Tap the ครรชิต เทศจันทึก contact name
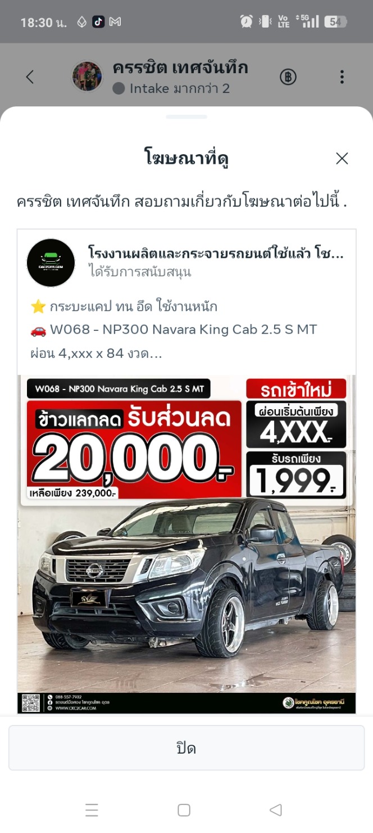The height and width of the screenshot is (833, 373). (180, 68)
